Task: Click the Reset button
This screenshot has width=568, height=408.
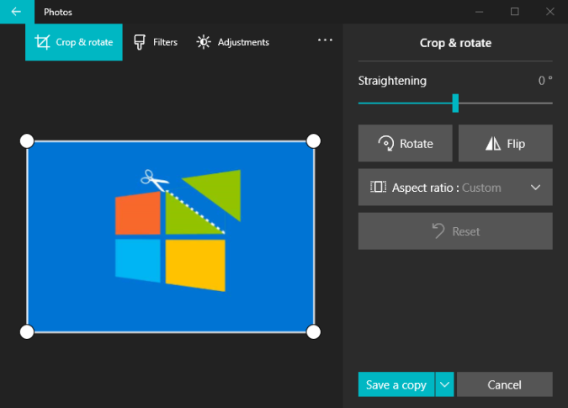Action: [x=455, y=231]
